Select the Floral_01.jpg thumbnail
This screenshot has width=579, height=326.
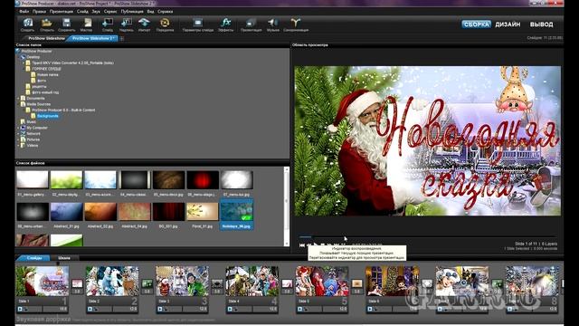coord(203,212)
